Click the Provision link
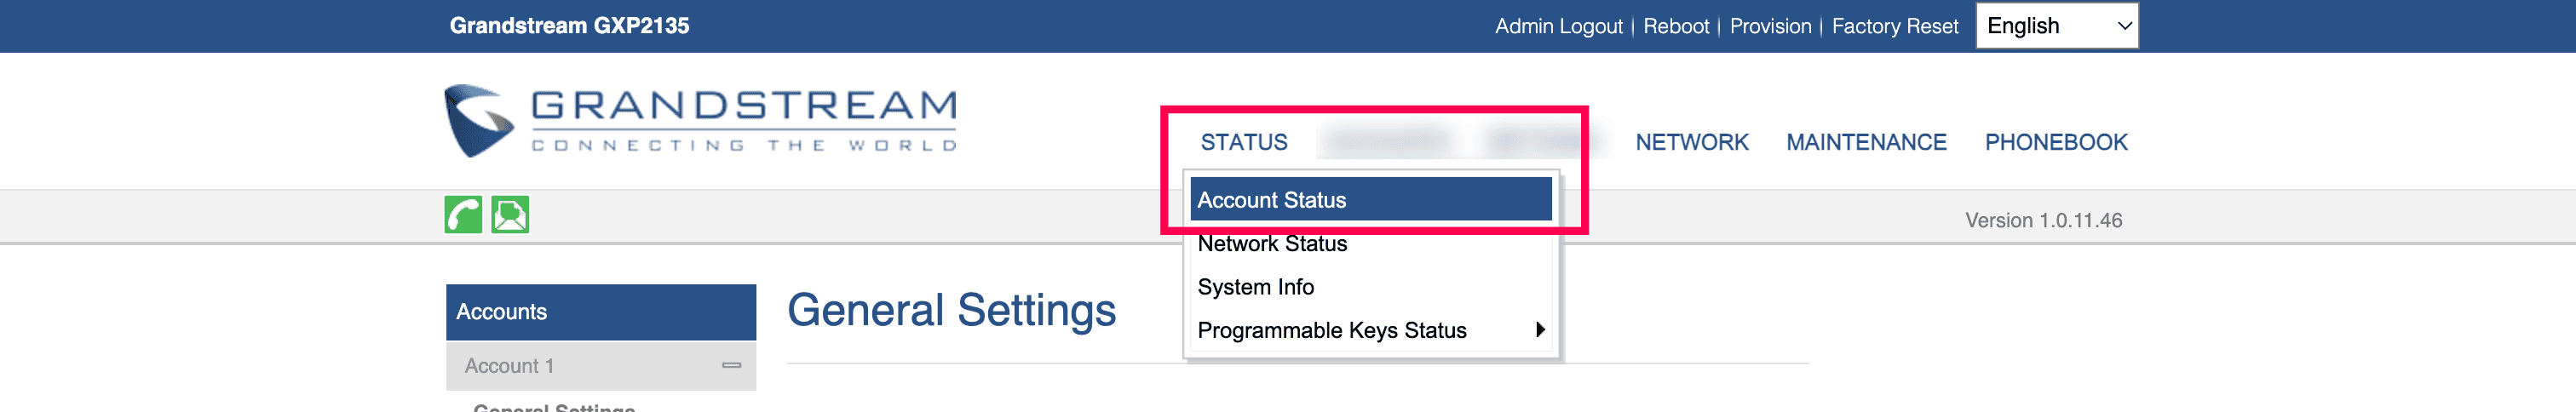The image size is (2576, 412). coord(1770,26)
